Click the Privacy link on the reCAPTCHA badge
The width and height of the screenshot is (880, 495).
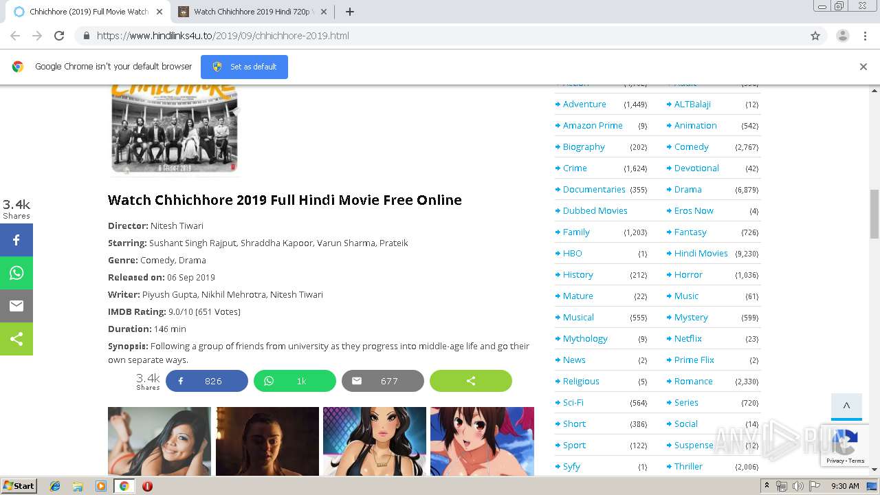tap(835, 461)
